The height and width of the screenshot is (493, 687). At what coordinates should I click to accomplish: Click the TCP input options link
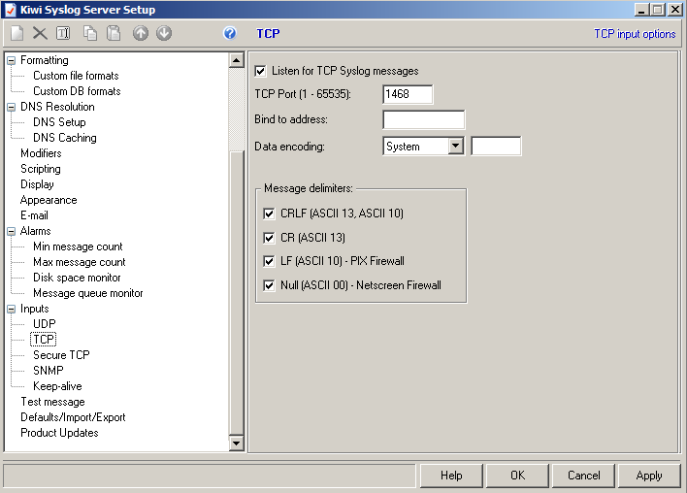point(635,34)
